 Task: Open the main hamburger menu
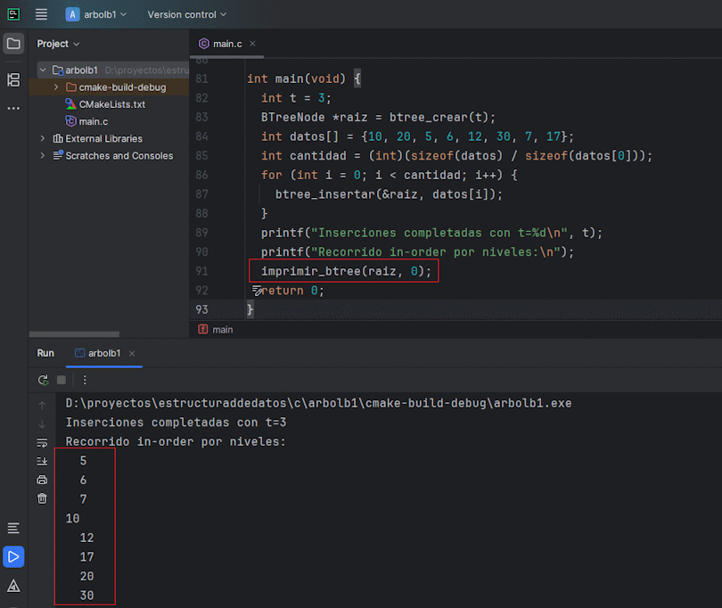coord(41,14)
